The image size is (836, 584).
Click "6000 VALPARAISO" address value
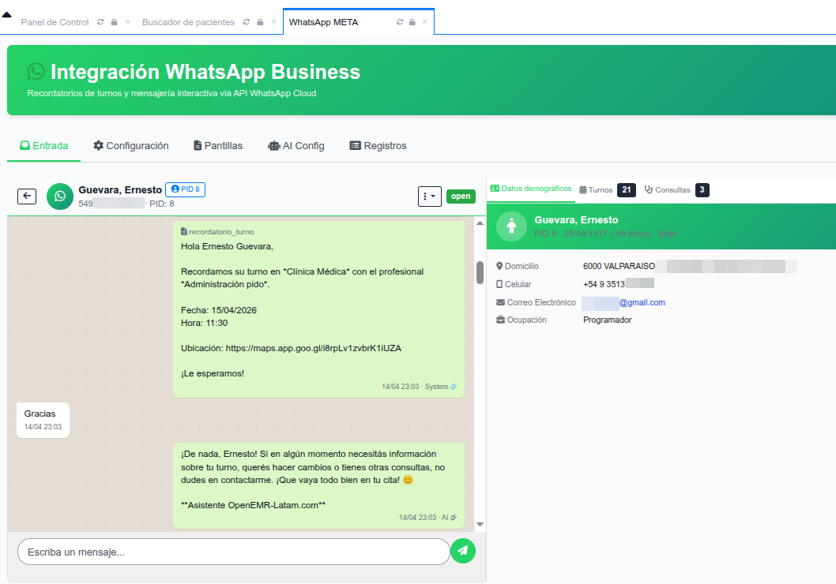tap(619, 266)
